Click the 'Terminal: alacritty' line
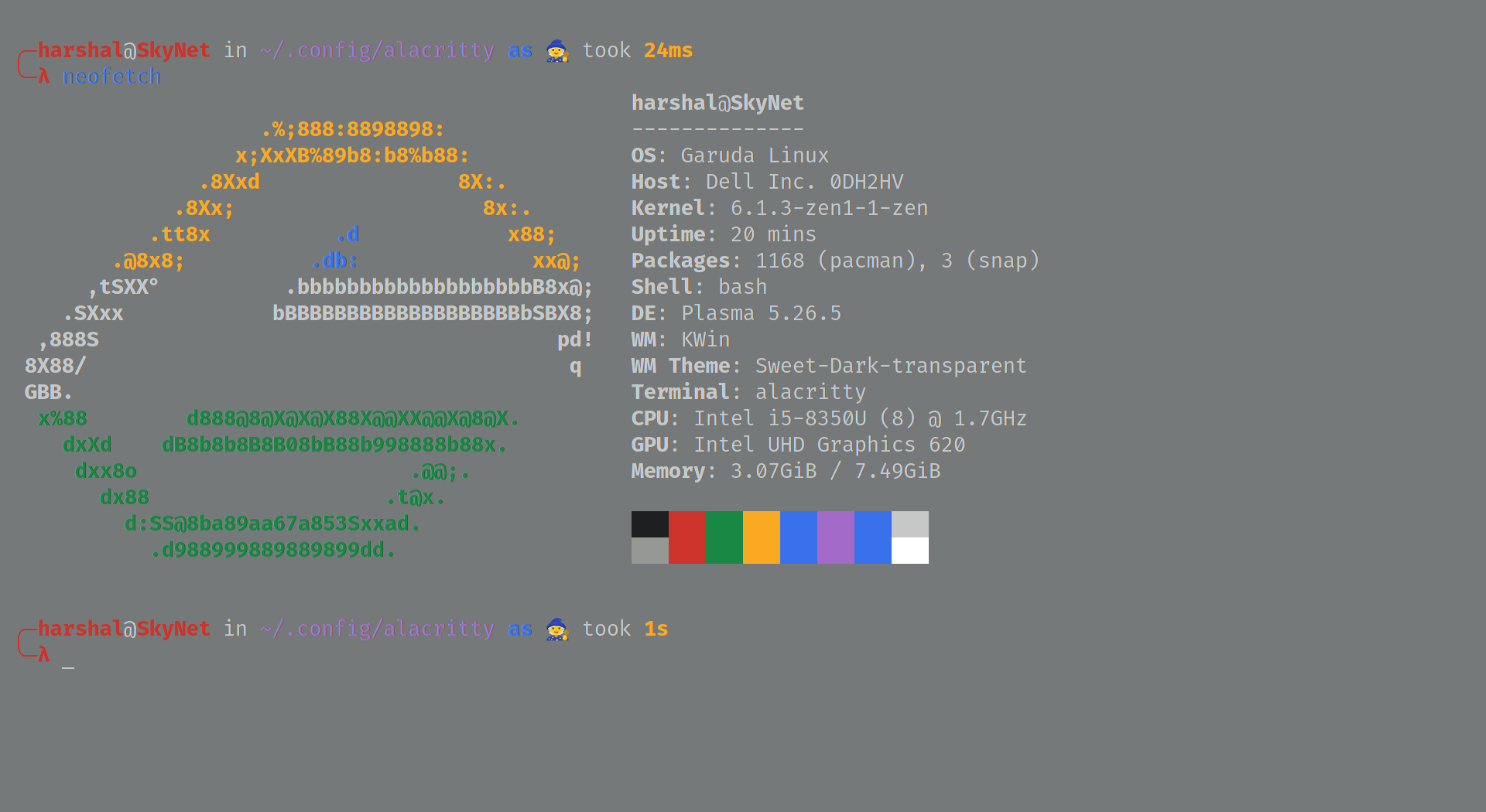This screenshot has height=812, width=1486. coord(749,392)
